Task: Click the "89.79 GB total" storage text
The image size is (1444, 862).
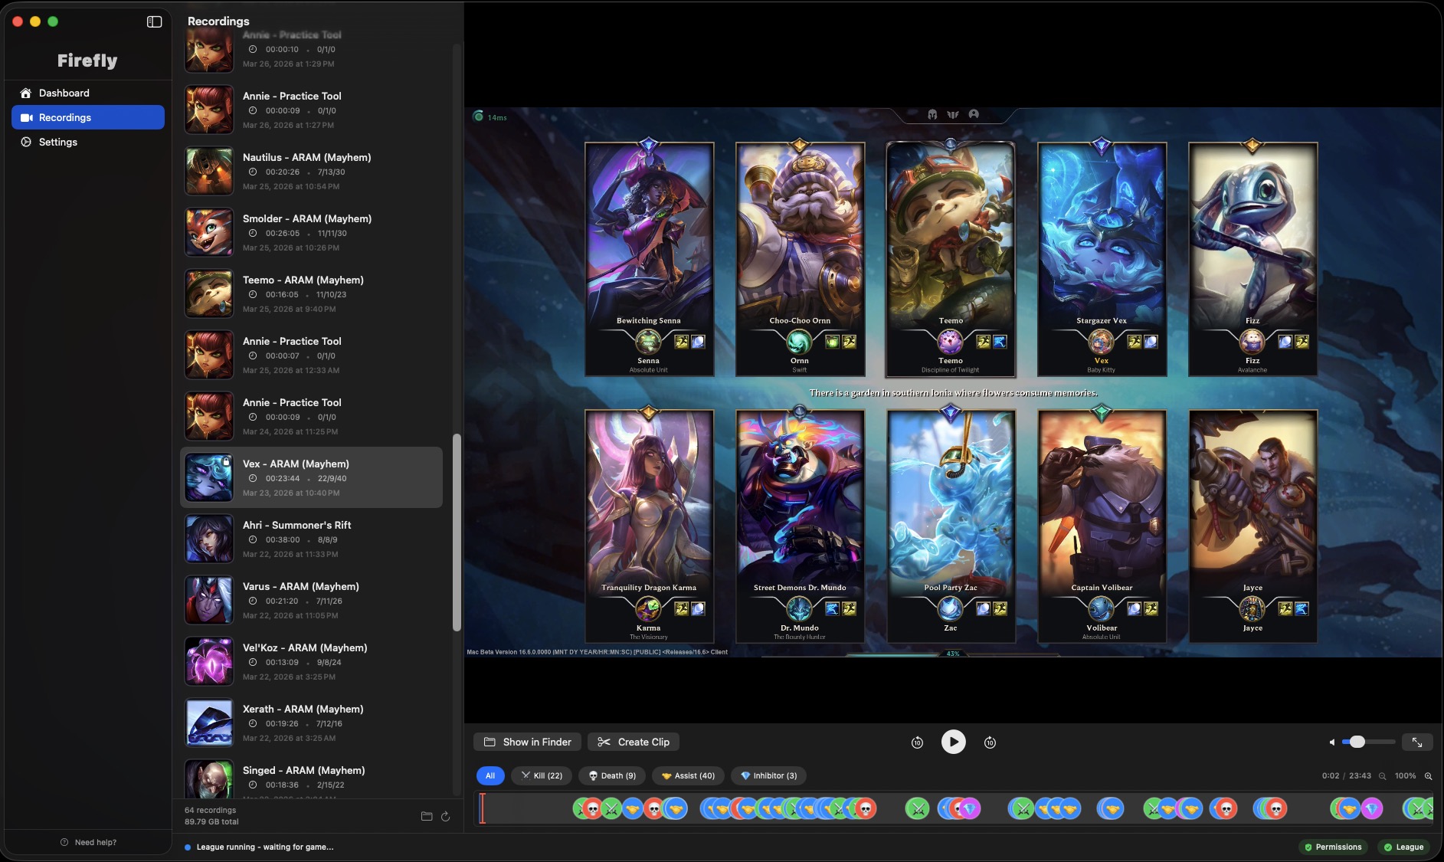Action: tap(211, 821)
